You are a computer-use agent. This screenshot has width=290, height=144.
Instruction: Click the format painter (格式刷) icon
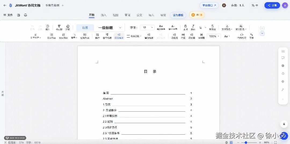pyautogui.click(x=59, y=26)
